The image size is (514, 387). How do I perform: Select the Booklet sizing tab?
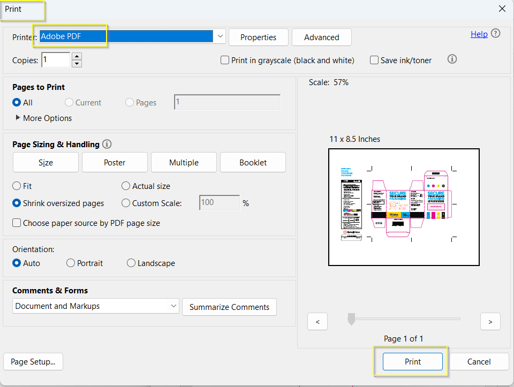pos(253,163)
